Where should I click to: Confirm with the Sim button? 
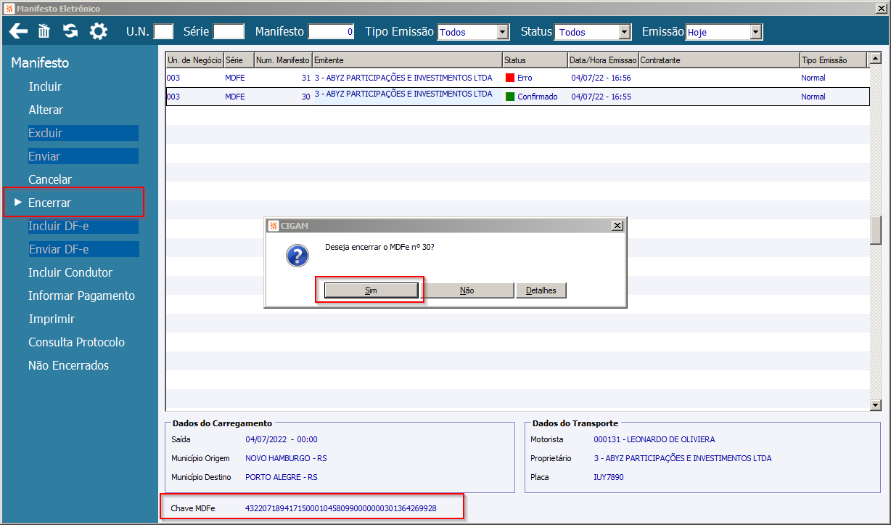371,290
